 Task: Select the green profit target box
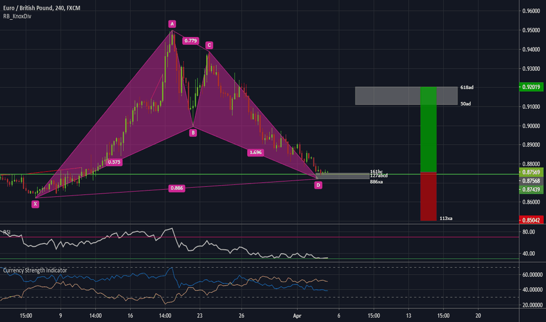(x=428, y=129)
